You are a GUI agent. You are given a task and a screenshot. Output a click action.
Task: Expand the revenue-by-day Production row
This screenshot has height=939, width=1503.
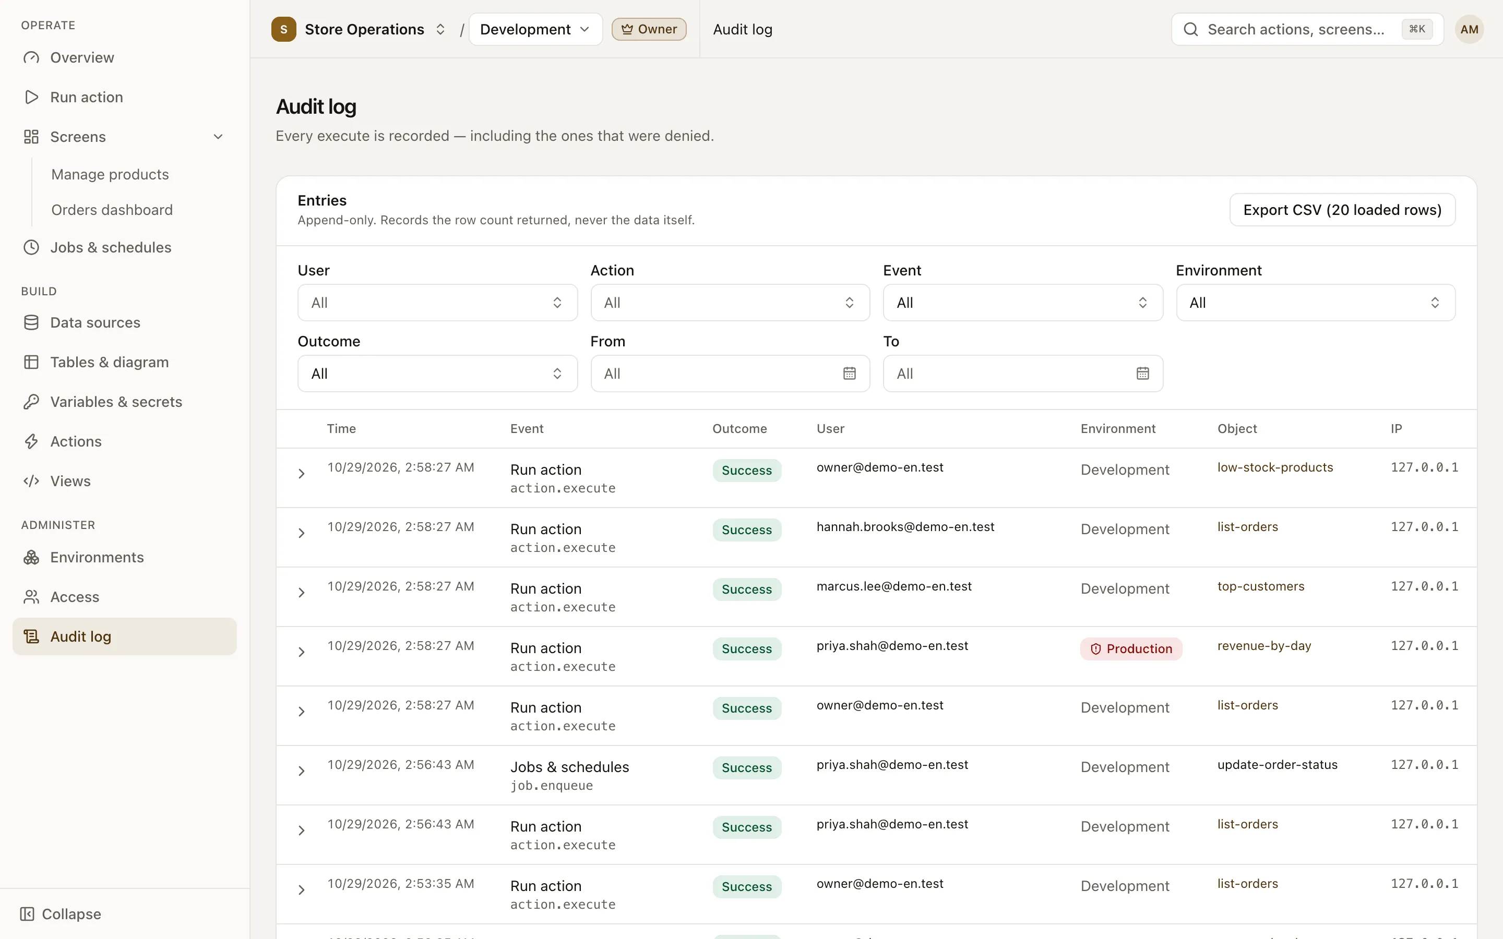click(301, 652)
